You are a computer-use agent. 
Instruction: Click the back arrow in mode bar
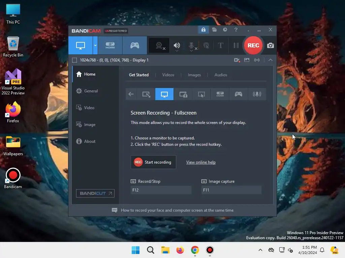131,94
